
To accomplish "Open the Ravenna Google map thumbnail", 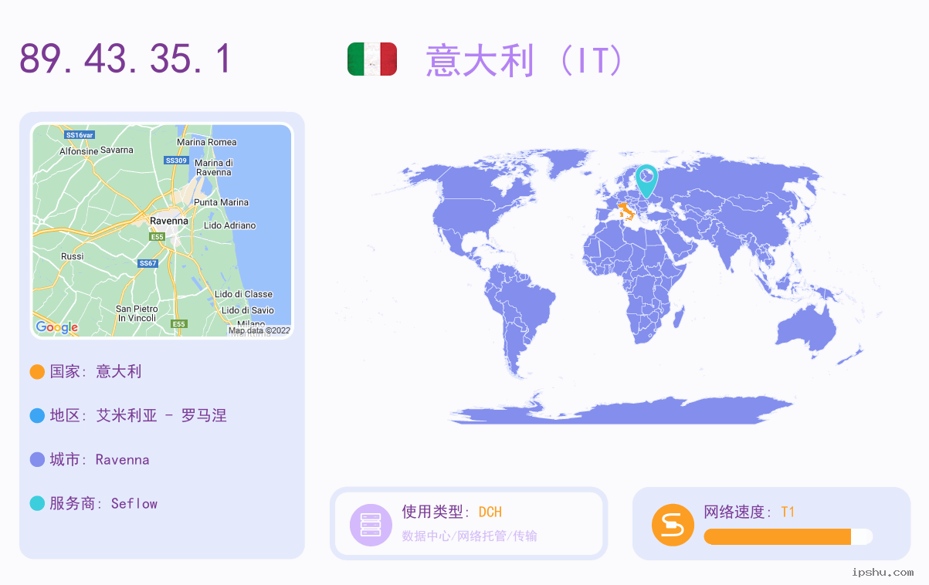I will point(162,231).
